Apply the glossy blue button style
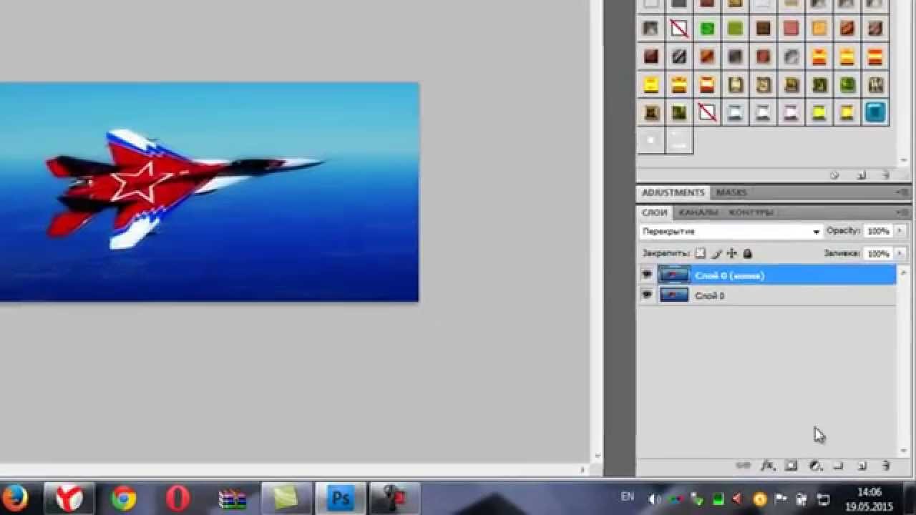 coord(875,112)
